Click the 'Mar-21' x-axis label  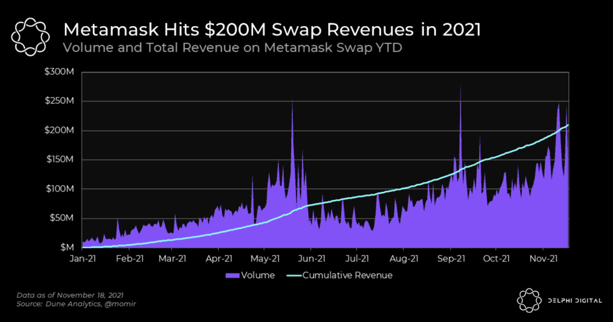click(x=172, y=258)
